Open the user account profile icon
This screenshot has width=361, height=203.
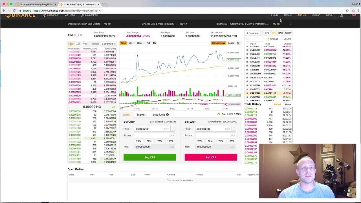click(x=342, y=15)
